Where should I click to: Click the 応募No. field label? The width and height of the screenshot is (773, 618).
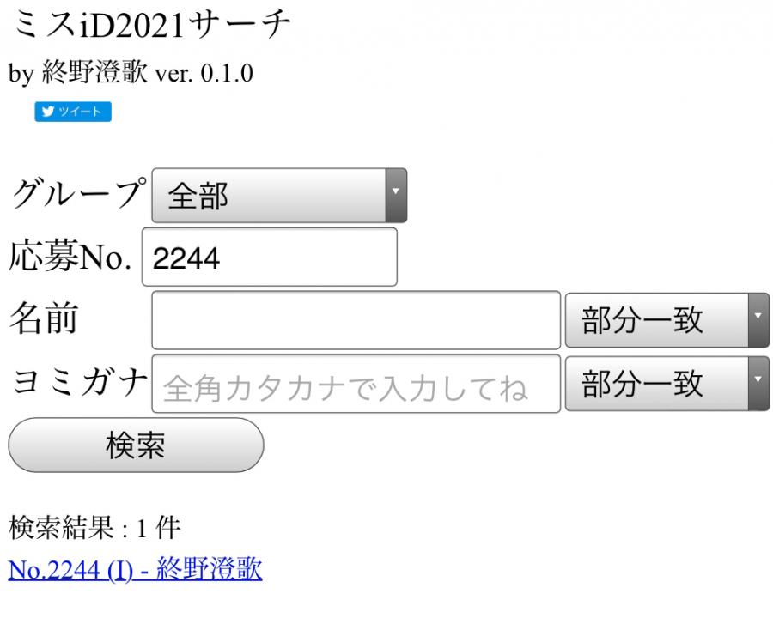click(70, 257)
